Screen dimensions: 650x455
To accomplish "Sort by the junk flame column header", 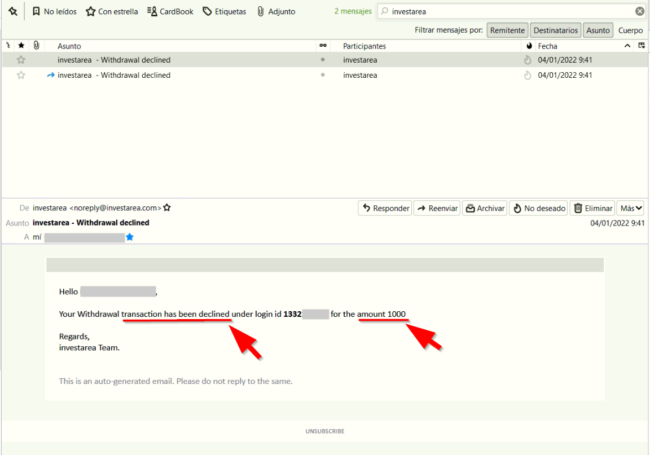I will click(529, 46).
